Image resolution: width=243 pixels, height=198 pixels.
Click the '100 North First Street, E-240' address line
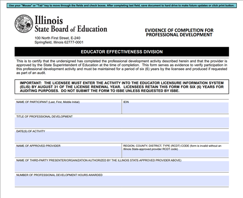tap(57, 38)
